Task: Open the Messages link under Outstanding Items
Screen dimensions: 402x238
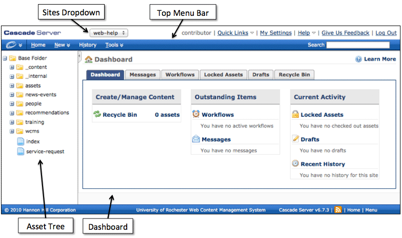Action: [x=216, y=139]
